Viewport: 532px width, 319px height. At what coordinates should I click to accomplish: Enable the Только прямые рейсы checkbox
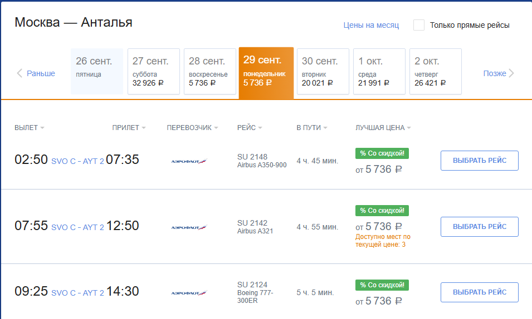[x=419, y=25]
